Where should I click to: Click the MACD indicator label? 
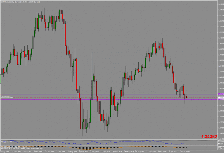(x=14, y=147)
